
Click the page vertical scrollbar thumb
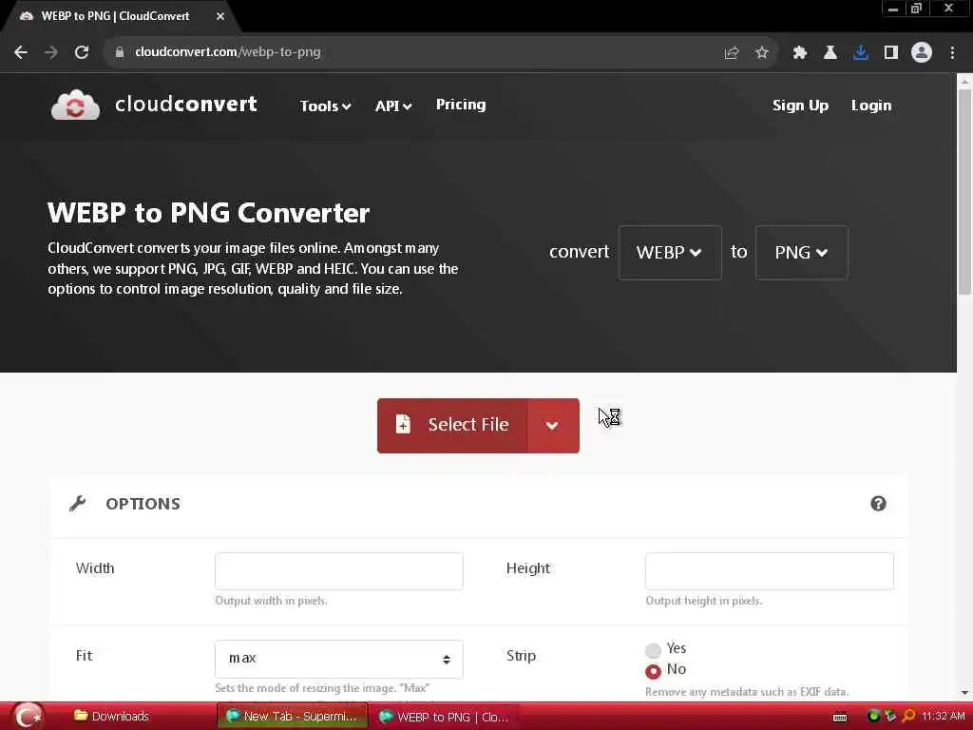(964, 191)
